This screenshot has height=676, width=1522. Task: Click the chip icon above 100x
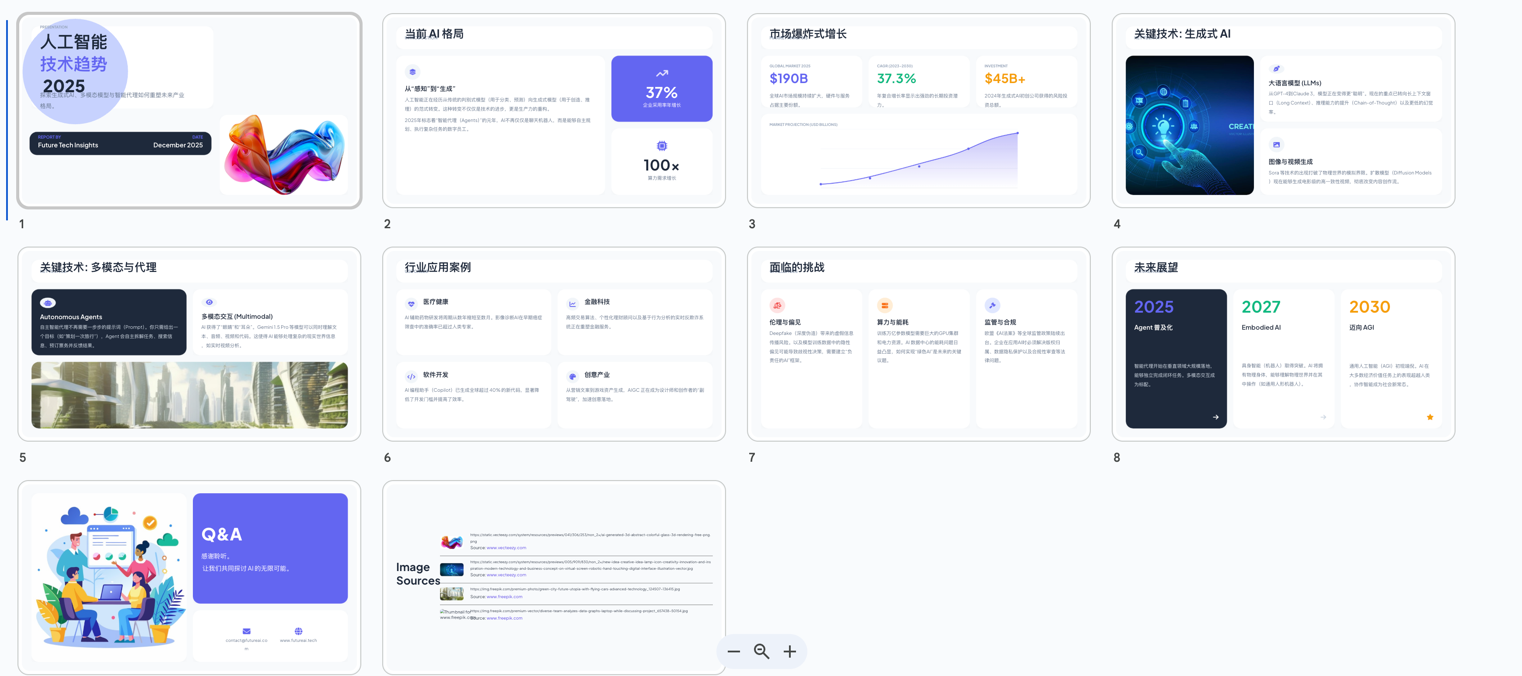click(x=662, y=146)
